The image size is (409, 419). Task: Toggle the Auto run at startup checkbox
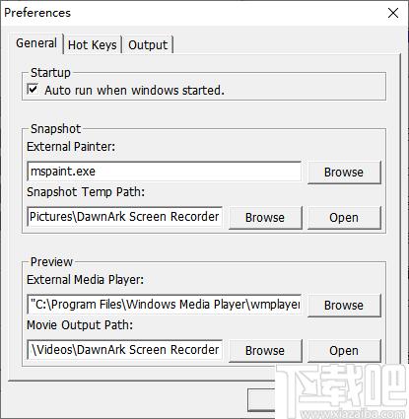coord(33,90)
